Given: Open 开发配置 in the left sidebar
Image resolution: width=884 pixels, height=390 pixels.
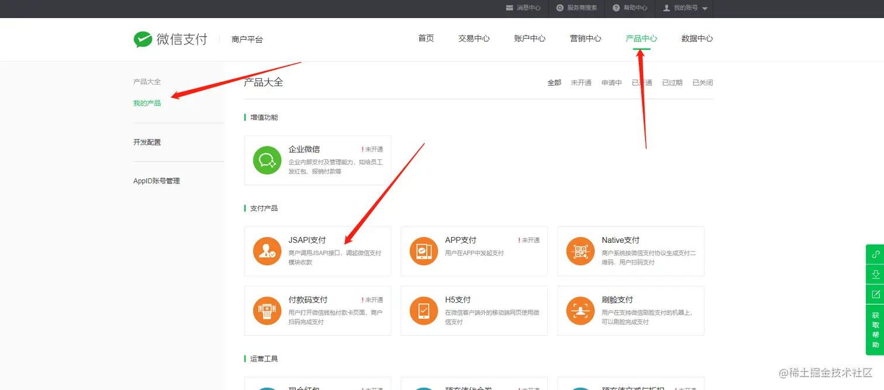Looking at the screenshot, I should click(x=147, y=142).
